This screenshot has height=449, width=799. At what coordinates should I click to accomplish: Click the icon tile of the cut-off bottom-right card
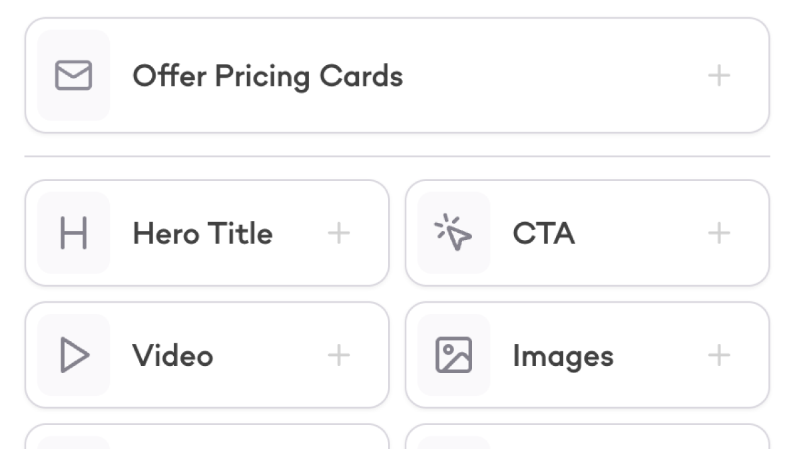coord(453,442)
